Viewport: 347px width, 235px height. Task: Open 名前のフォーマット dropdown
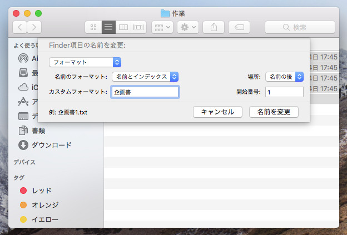coord(145,77)
